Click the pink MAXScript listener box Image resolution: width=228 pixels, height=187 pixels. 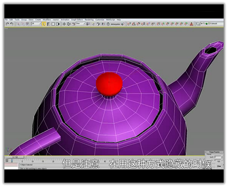pyautogui.click(x=11, y=165)
